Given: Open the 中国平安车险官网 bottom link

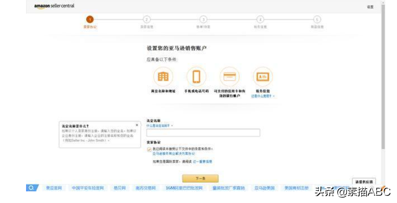Looking at the screenshot, I should point(88,188).
